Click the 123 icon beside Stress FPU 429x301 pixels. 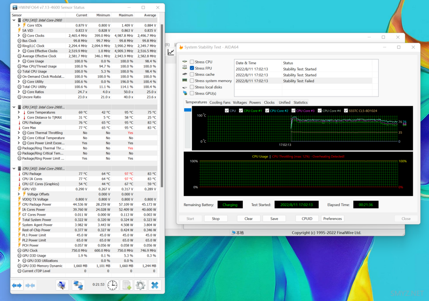coord(185,68)
